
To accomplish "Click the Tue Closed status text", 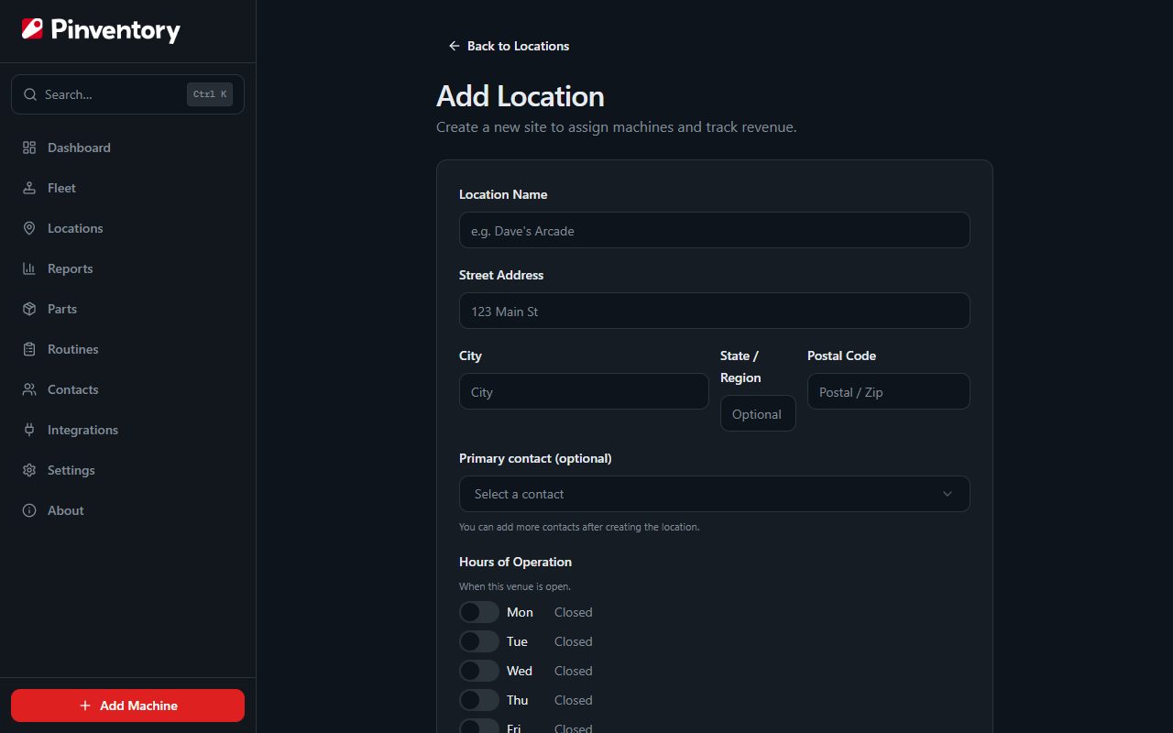I will (574, 641).
